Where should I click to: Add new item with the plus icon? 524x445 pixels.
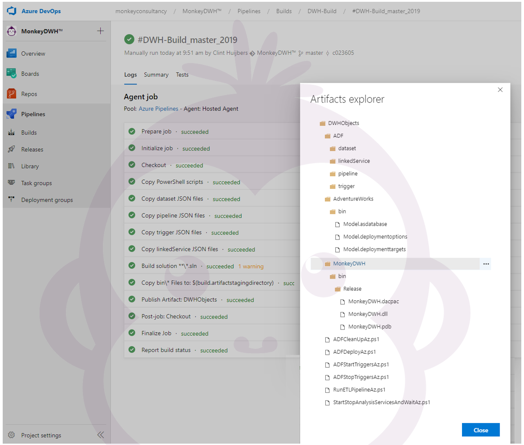(x=100, y=31)
